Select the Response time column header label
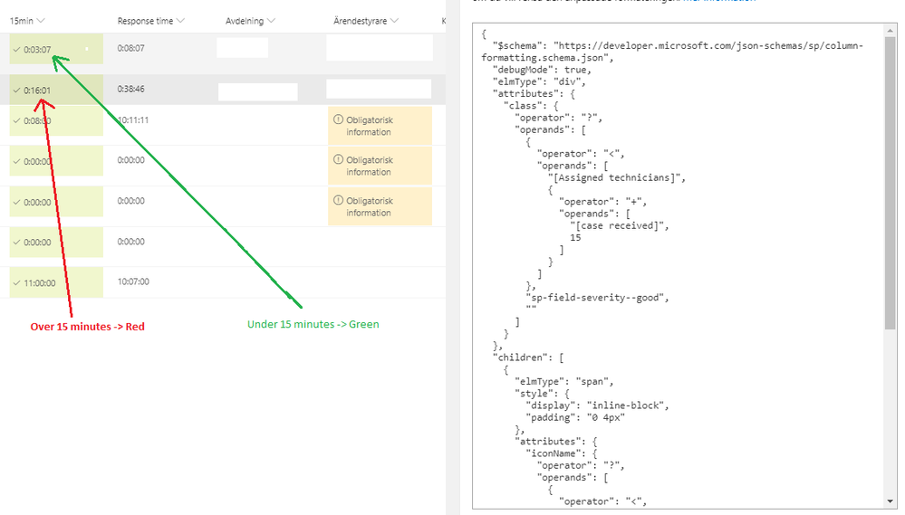Image resolution: width=905 pixels, height=515 pixels. (x=145, y=21)
